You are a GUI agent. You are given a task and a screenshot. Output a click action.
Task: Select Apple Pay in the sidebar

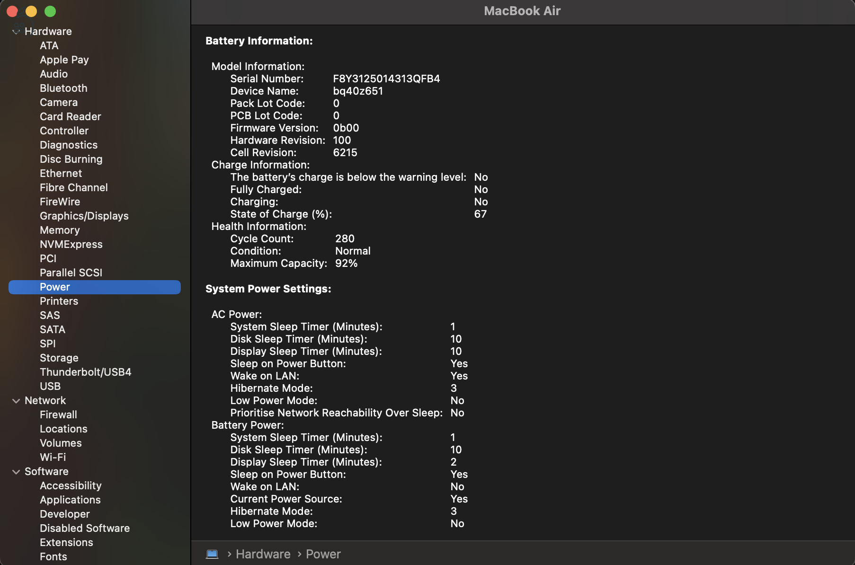tap(64, 60)
